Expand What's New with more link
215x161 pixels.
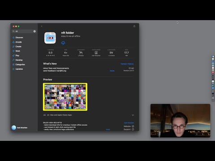(112, 71)
